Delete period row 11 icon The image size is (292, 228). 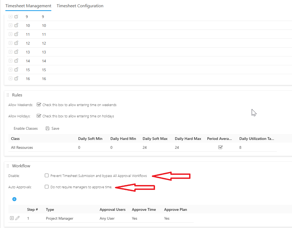[x=10, y=34]
